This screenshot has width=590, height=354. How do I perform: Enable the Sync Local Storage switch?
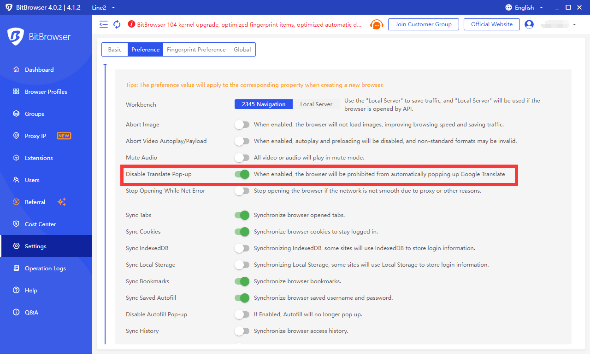(x=242, y=265)
